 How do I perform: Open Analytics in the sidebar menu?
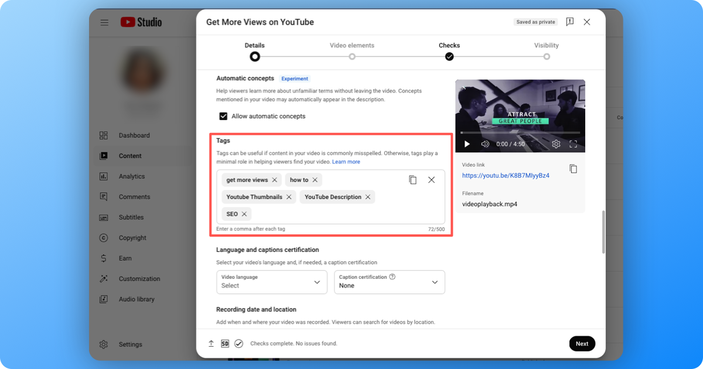click(132, 176)
